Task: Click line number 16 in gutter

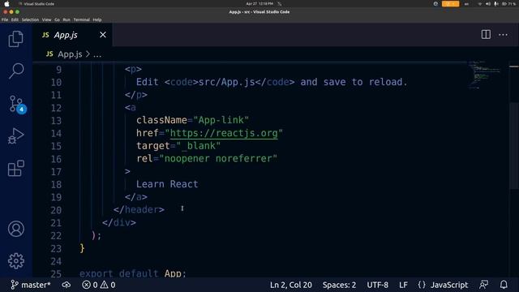Action: 56,159
